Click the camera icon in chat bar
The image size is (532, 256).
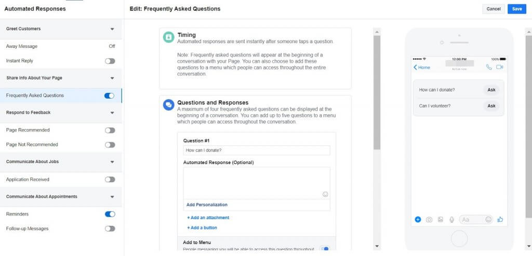click(429, 220)
